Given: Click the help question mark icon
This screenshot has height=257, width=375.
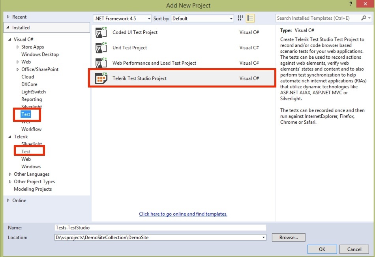Looking at the screenshot, I should click(x=351, y=4).
